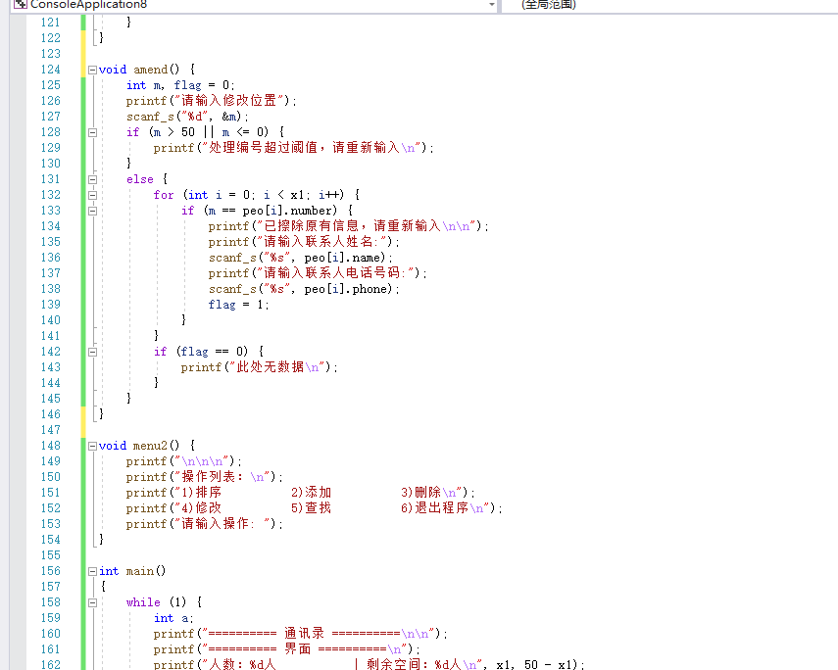The image size is (838, 670).
Task: Click line number 124
Action: (x=51, y=70)
